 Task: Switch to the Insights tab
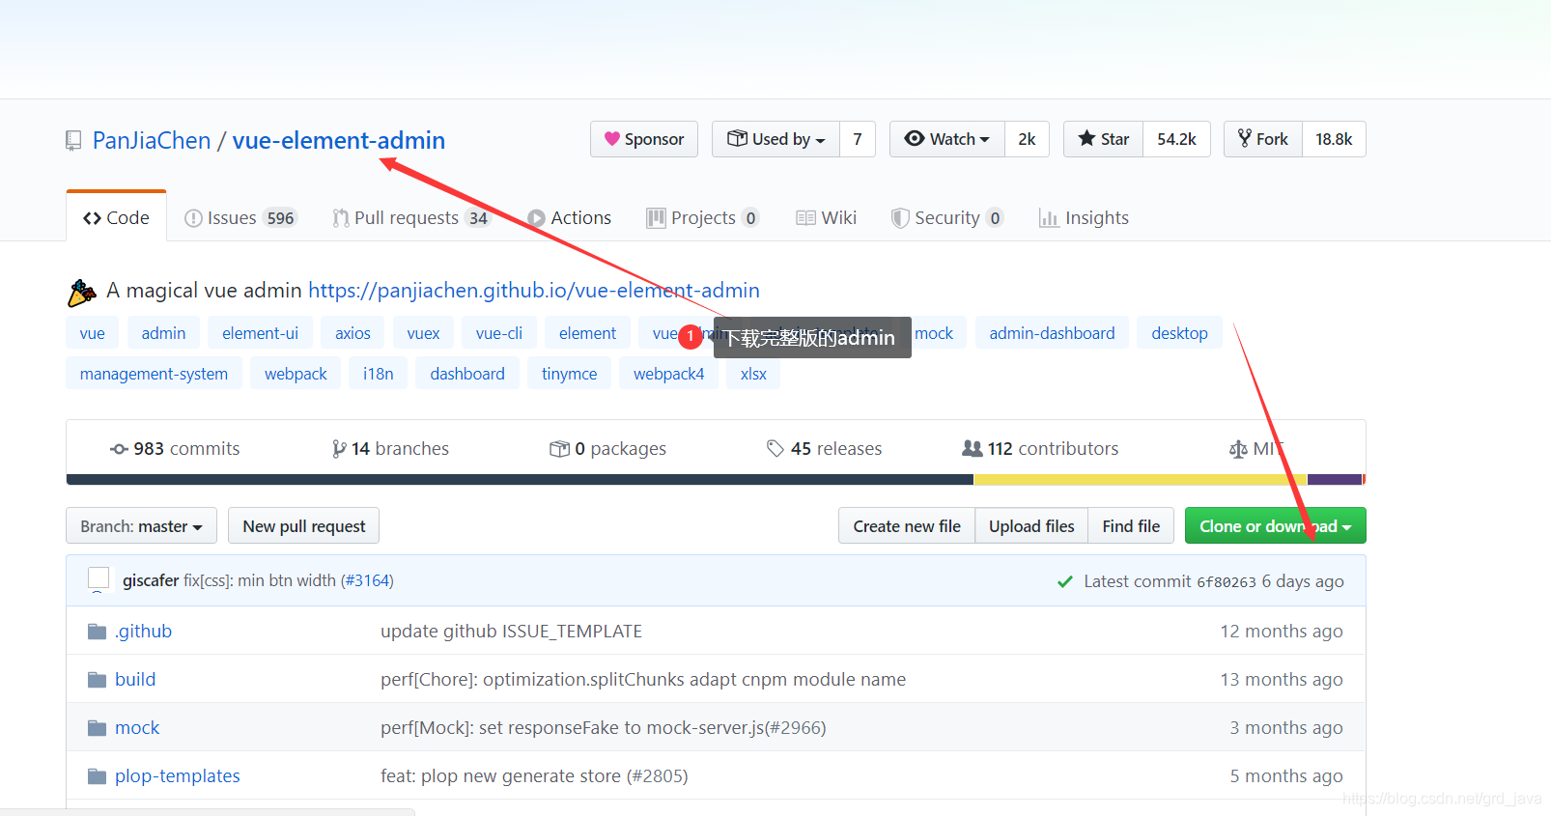click(1084, 218)
